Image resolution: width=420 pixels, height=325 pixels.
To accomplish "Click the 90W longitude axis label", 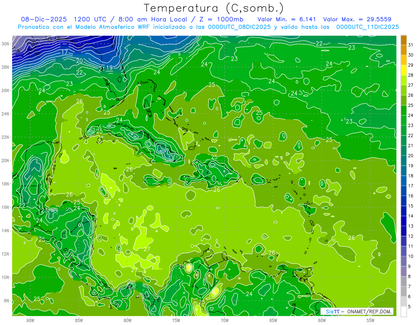I will [x=30, y=321].
